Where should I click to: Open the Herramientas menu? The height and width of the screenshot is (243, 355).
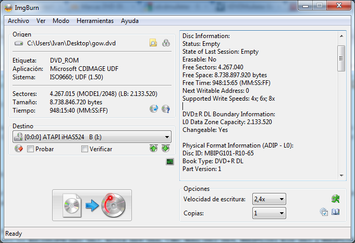(95, 21)
